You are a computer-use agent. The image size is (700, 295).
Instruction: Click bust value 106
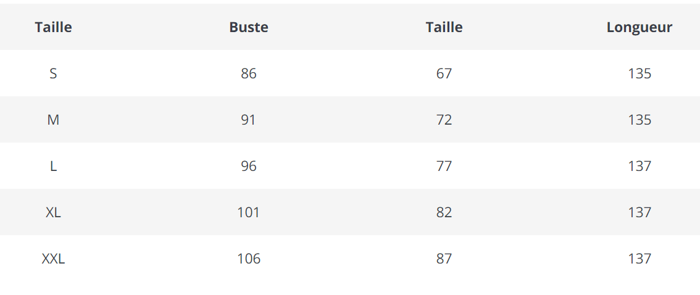tap(249, 259)
